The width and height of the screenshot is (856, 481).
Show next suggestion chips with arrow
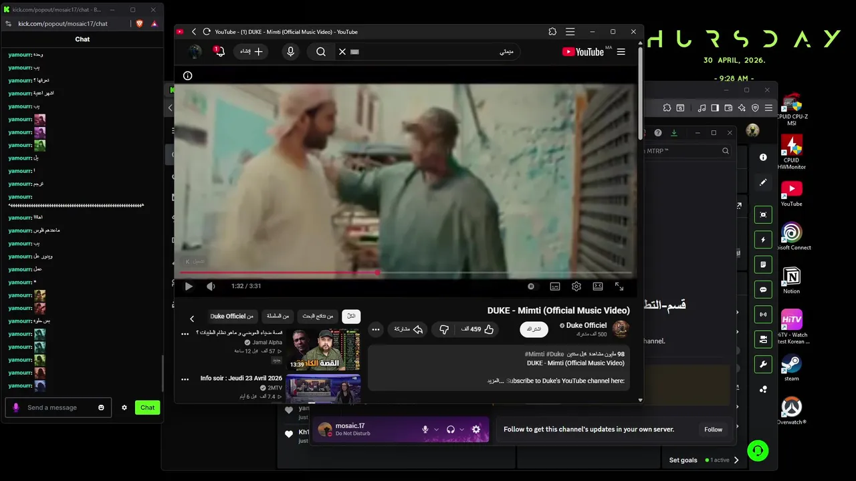pos(192,319)
